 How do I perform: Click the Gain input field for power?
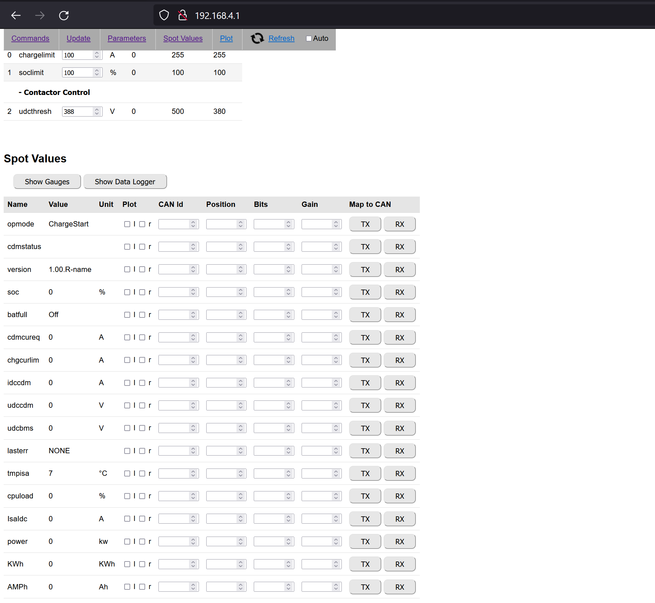317,542
